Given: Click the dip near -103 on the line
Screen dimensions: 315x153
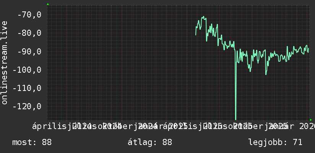Looking at the screenshot, I should (266, 74).
